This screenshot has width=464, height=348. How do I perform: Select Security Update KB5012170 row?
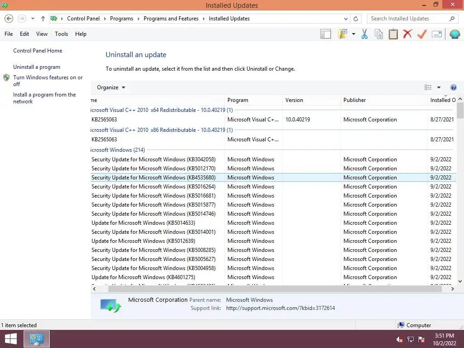pos(273,169)
